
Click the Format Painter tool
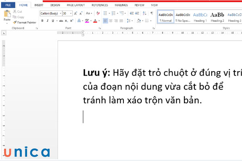(25, 22)
